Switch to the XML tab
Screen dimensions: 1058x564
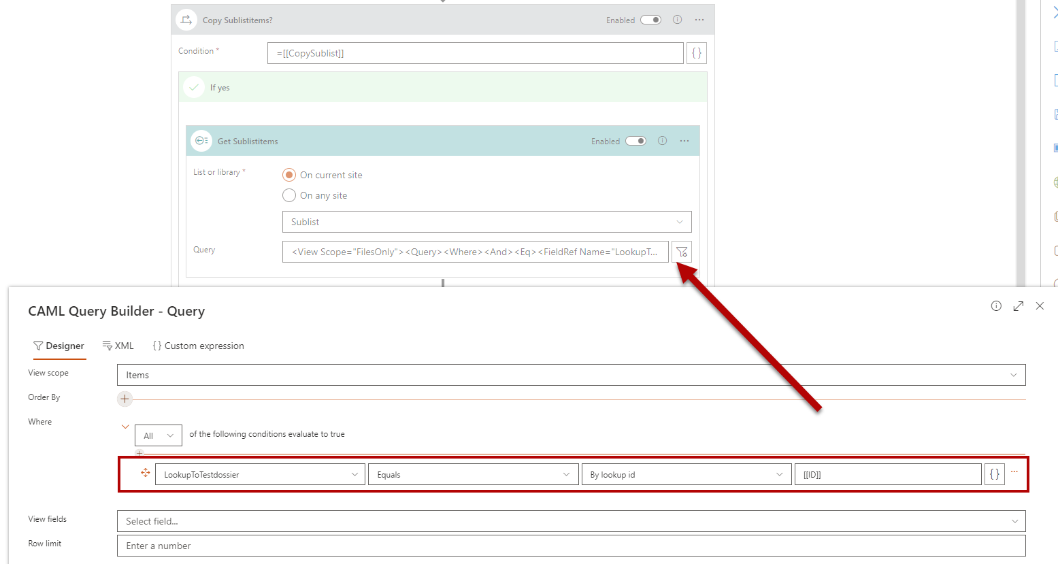tap(118, 346)
